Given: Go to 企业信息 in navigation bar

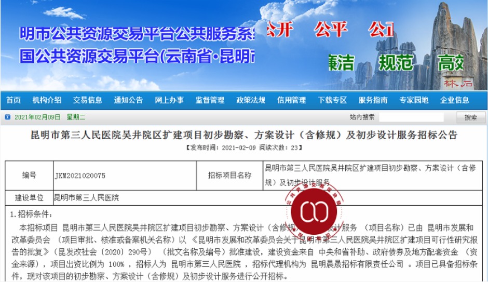Looking at the screenshot, I should click(x=455, y=100).
